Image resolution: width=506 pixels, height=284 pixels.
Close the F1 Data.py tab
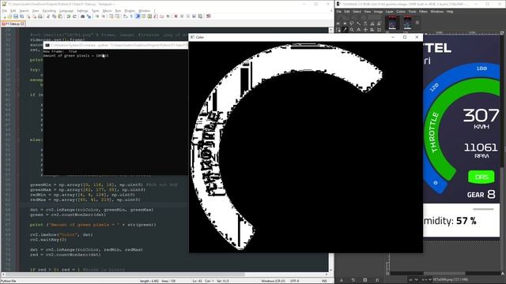coord(22,24)
